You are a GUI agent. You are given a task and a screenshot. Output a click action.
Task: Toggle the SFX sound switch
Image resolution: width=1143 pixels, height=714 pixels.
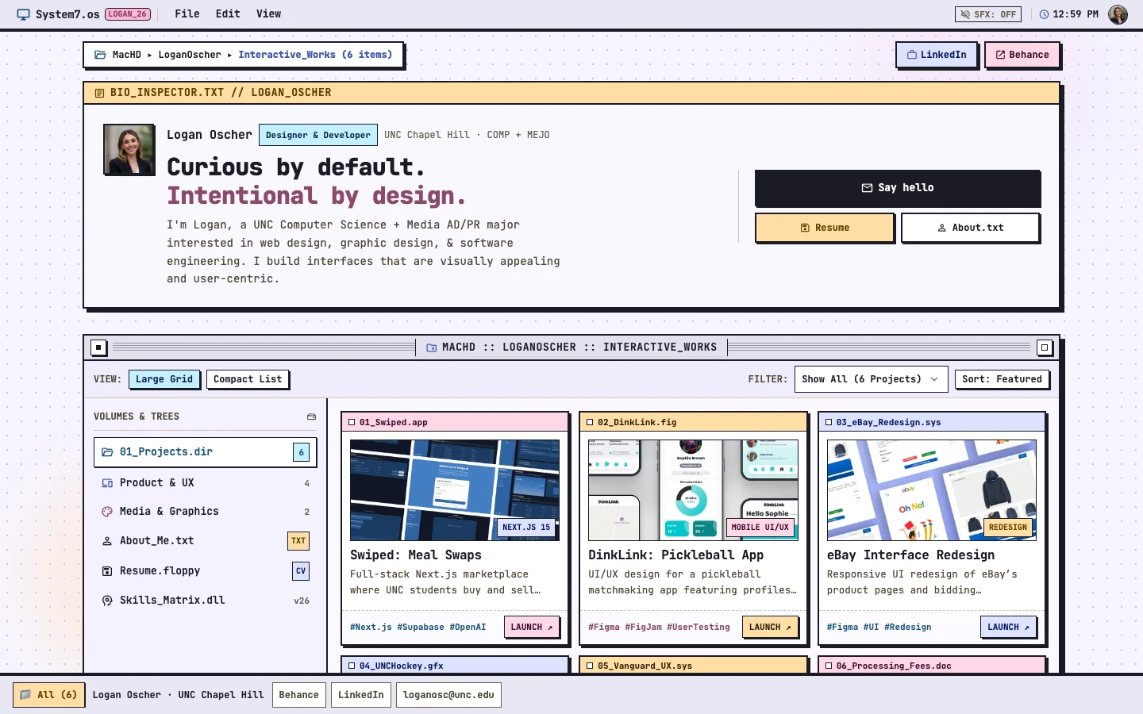click(989, 14)
